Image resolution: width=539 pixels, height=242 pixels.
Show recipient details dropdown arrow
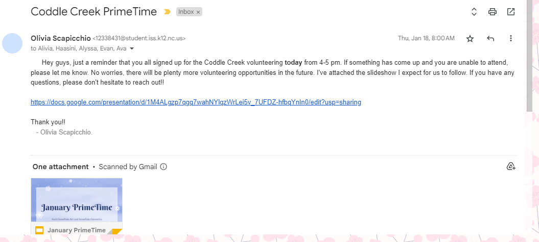[x=132, y=49]
